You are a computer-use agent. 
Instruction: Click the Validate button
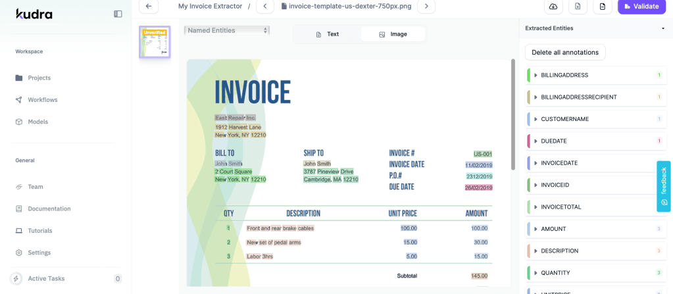coord(641,7)
